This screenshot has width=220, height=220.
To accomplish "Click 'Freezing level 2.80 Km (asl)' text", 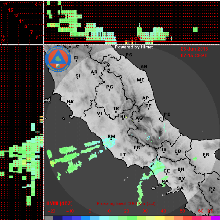I will pyautogui.click(x=126, y=204).
